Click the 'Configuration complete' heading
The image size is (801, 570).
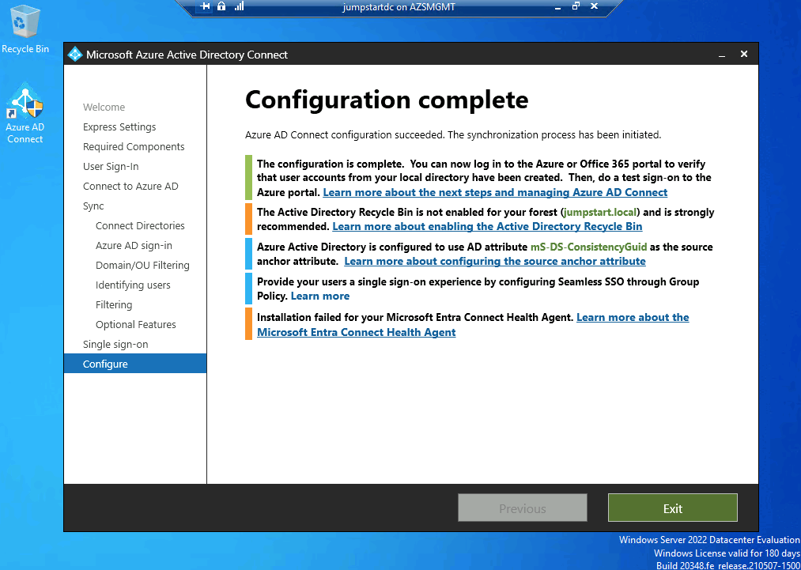pyautogui.click(x=387, y=100)
